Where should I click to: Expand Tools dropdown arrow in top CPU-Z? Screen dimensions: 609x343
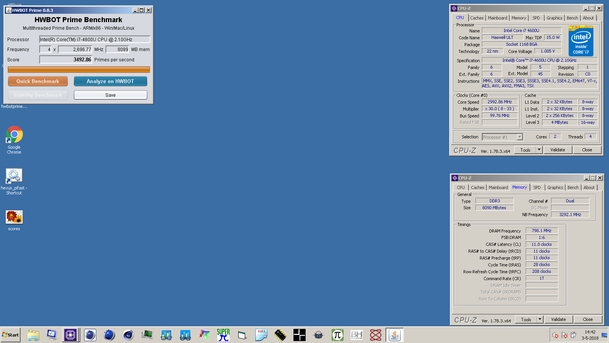coord(539,150)
